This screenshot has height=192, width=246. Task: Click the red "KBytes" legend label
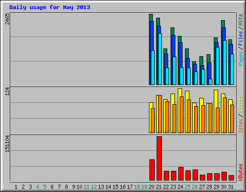pos(241,172)
